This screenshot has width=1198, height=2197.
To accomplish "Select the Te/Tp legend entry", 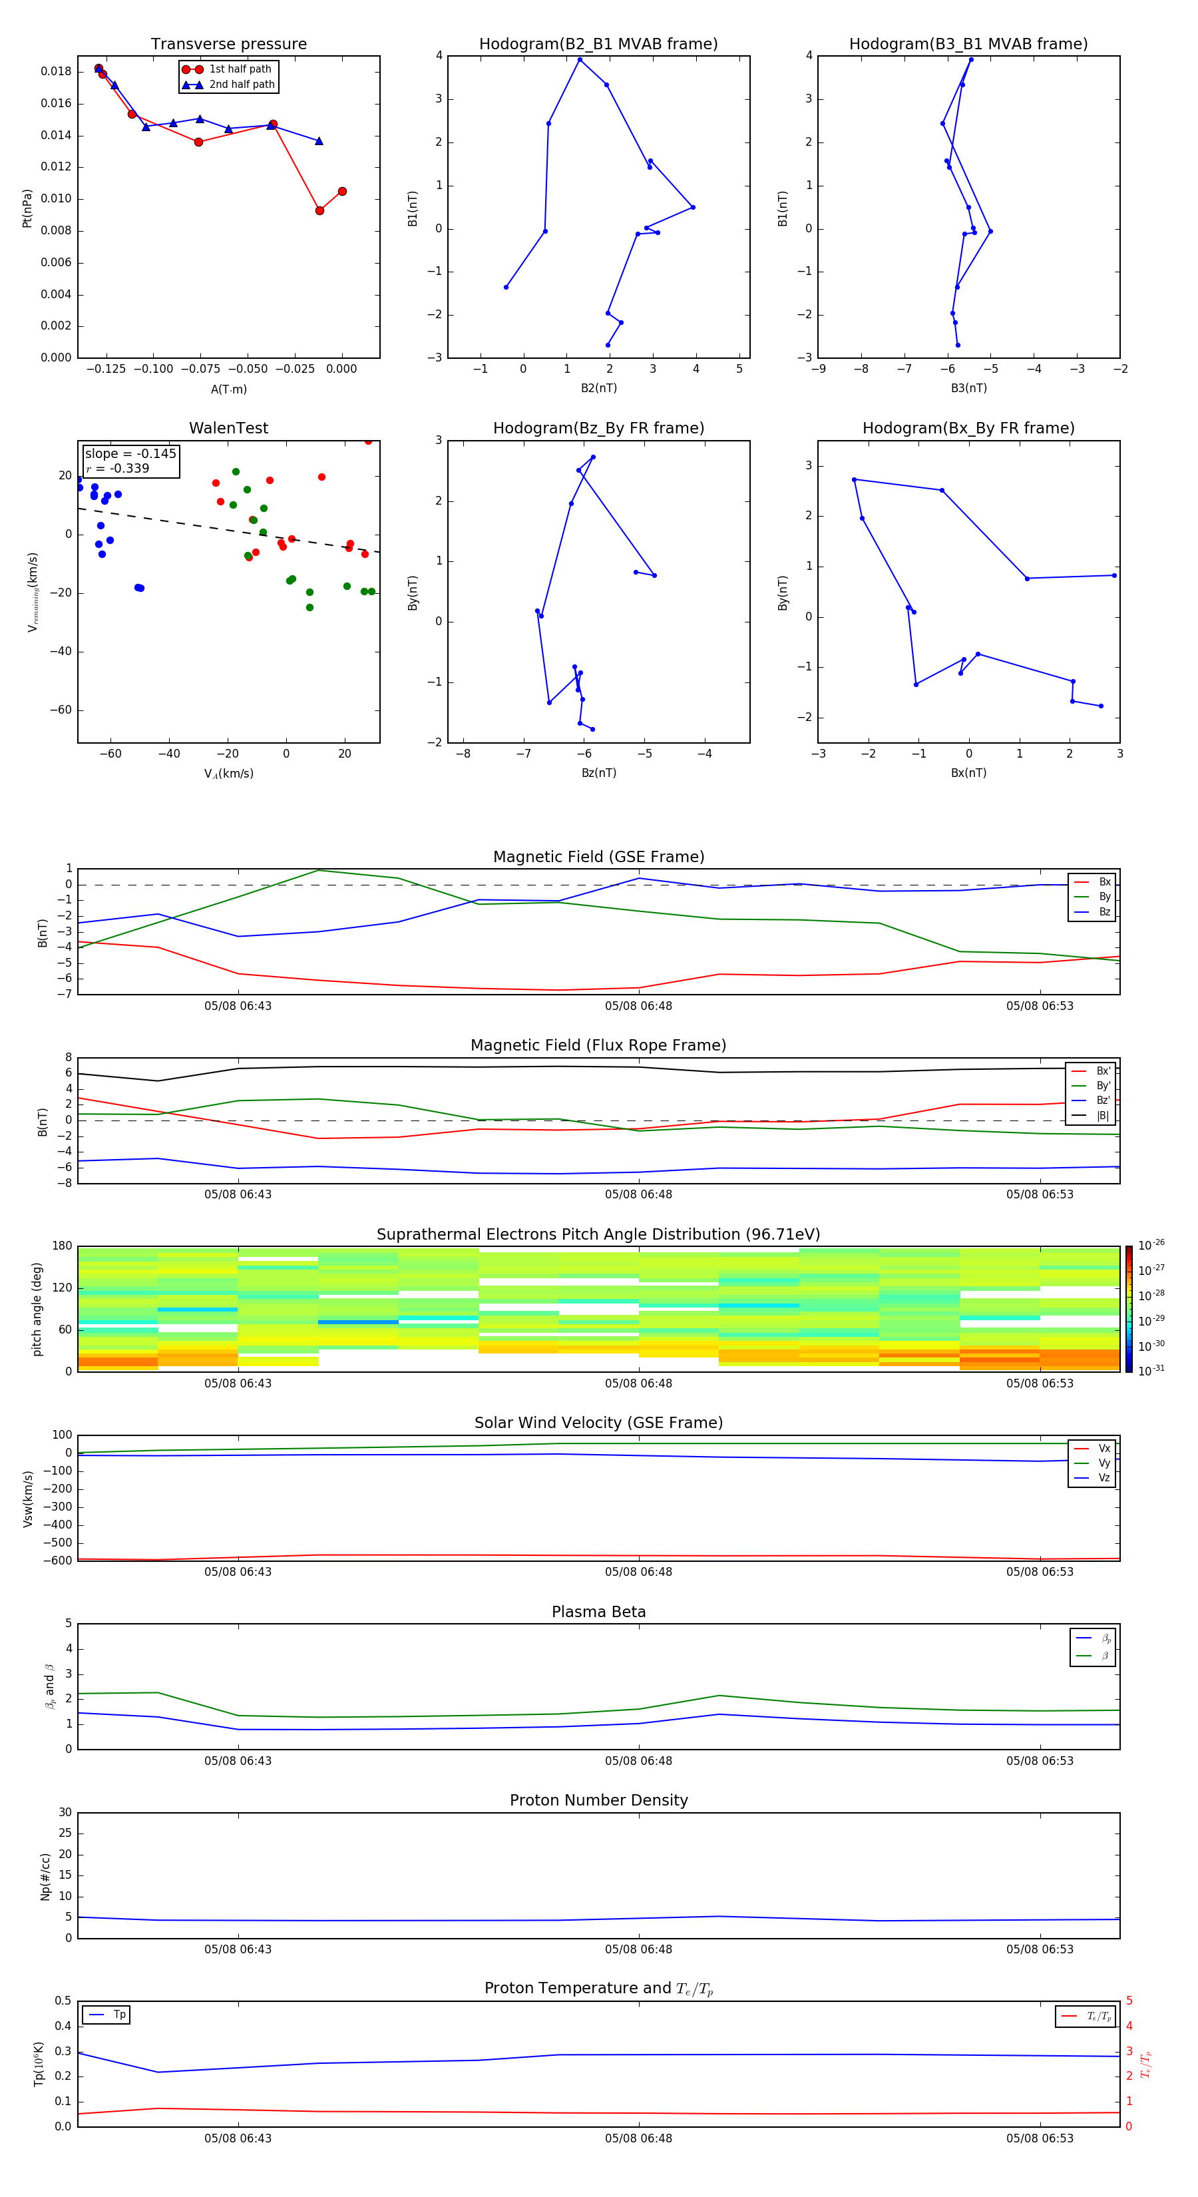I will pos(1086,2016).
